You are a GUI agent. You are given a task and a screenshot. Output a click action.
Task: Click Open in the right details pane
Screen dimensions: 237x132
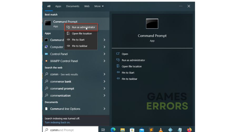[125, 54]
